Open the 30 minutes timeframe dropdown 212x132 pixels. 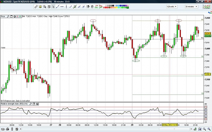click(191, 7)
